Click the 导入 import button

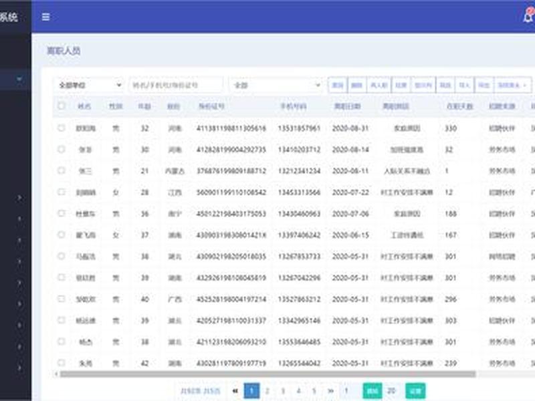click(464, 85)
